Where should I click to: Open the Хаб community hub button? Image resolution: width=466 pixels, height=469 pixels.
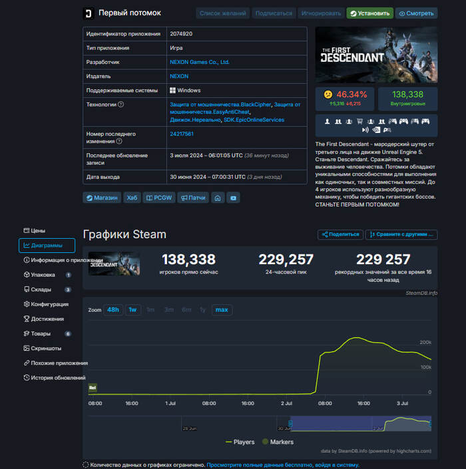coord(132,198)
